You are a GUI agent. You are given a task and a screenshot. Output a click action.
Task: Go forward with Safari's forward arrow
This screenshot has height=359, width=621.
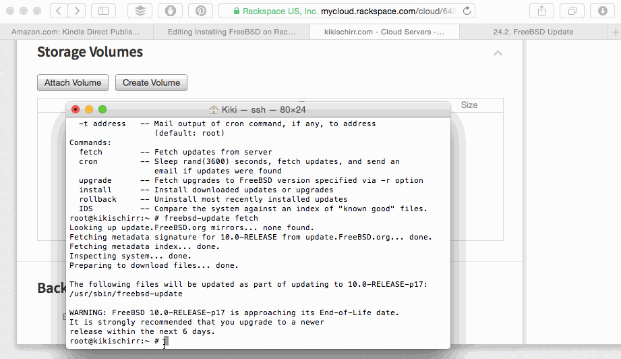(76, 11)
